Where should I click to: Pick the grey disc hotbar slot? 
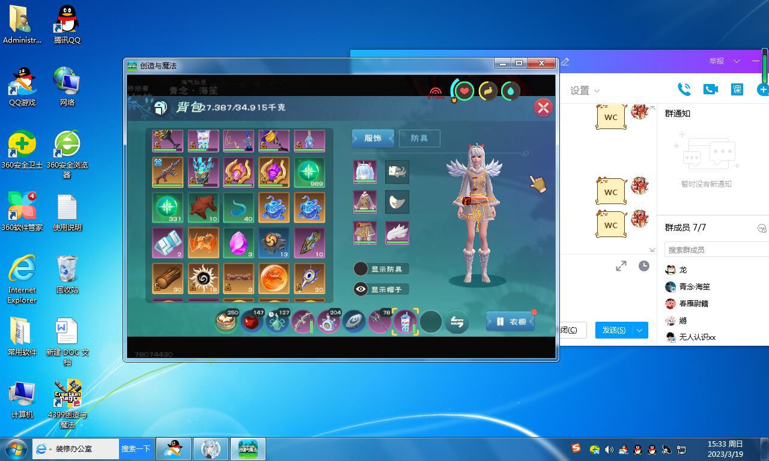tap(354, 322)
